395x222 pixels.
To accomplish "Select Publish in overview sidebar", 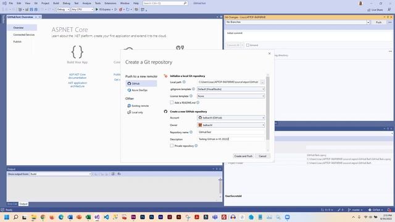I will (x=17, y=42).
